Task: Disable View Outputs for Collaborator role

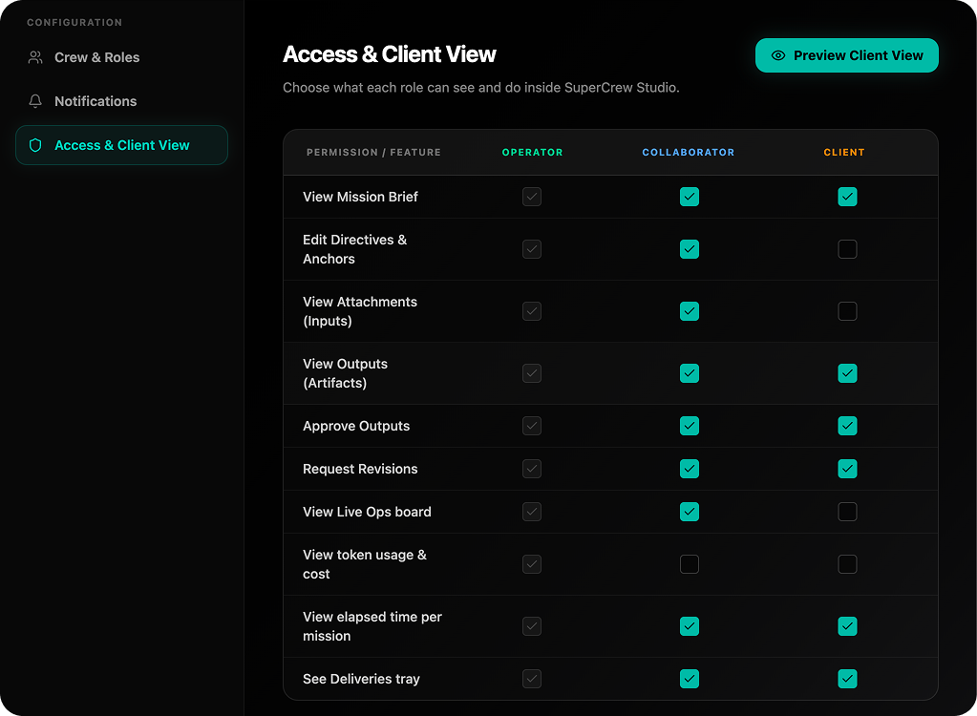Action: point(689,373)
